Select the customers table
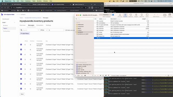This screenshot has height=97, width=173. [x=81, y=26]
